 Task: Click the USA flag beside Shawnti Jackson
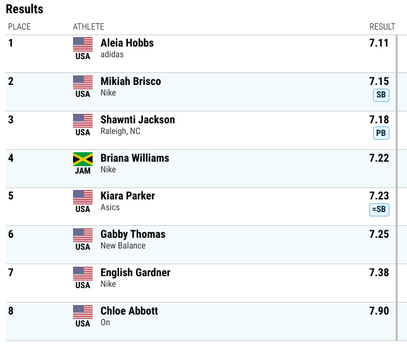[x=83, y=121]
